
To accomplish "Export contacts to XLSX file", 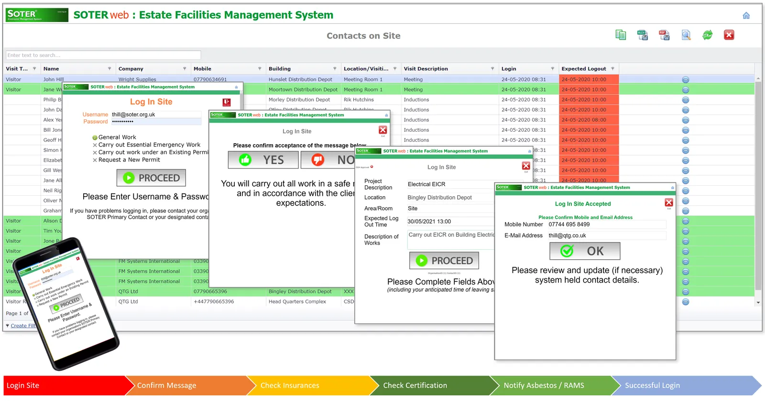I will pos(643,35).
